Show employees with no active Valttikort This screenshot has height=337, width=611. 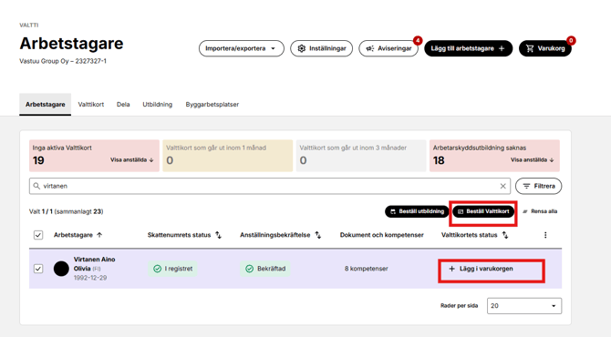131,160
